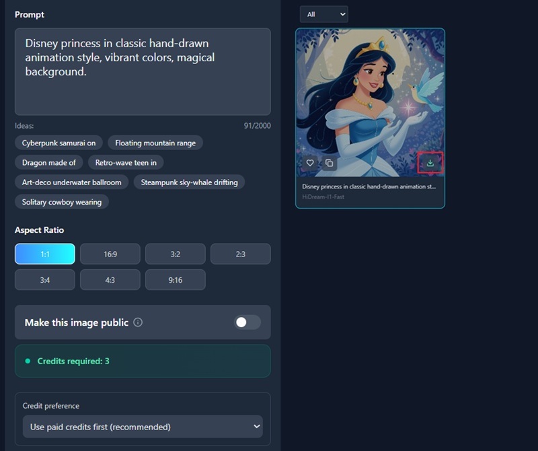
Task: Click the HiDream-I1-Fast model label
Action: coord(323,197)
